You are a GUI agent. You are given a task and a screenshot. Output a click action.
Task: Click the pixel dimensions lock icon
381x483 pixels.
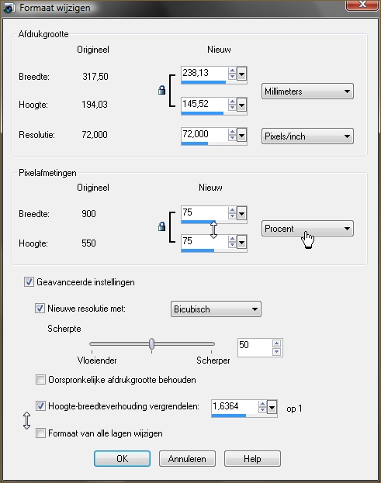click(x=161, y=227)
